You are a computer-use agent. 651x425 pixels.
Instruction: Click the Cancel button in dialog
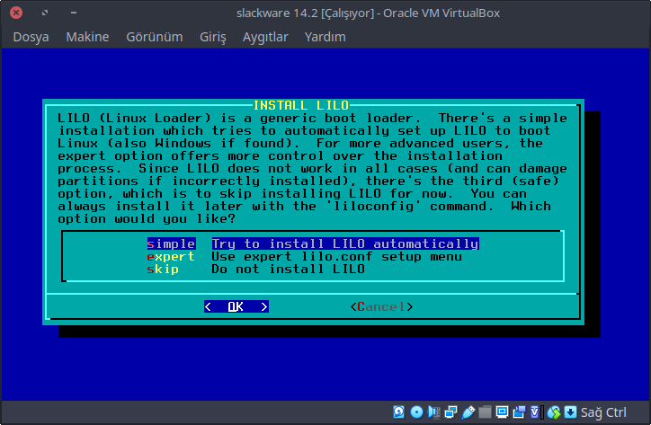click(x=381, y=306)
